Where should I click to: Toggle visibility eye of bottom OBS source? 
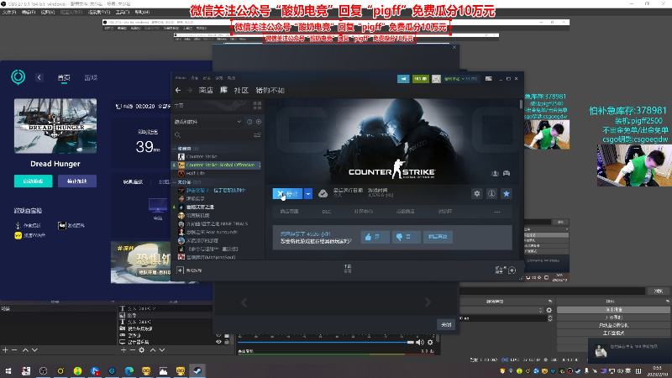pyautogui.click(x=219, y=342)
